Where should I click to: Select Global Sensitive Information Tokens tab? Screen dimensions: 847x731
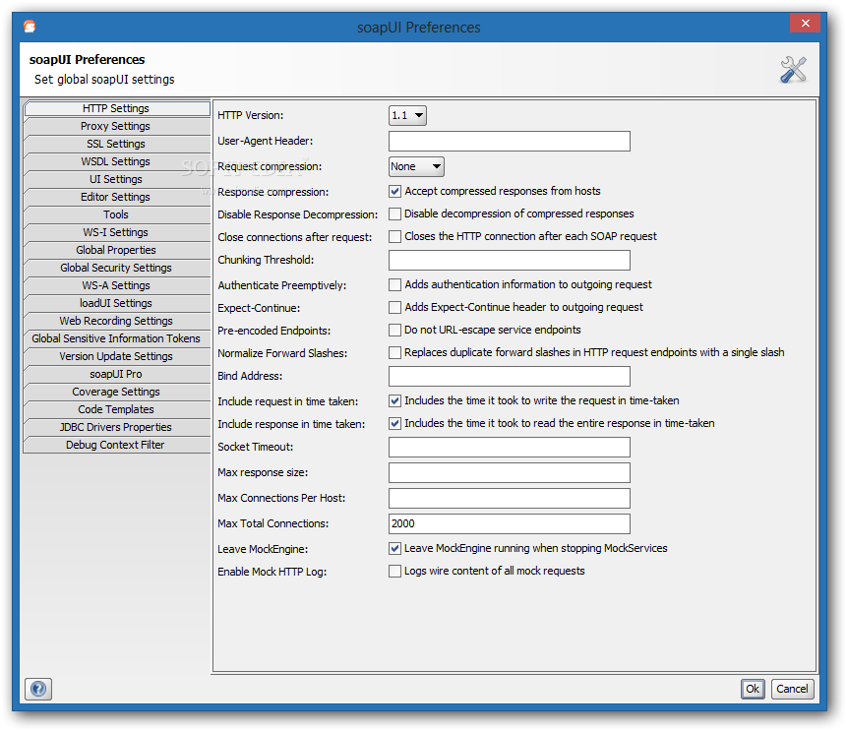[117, 338]
